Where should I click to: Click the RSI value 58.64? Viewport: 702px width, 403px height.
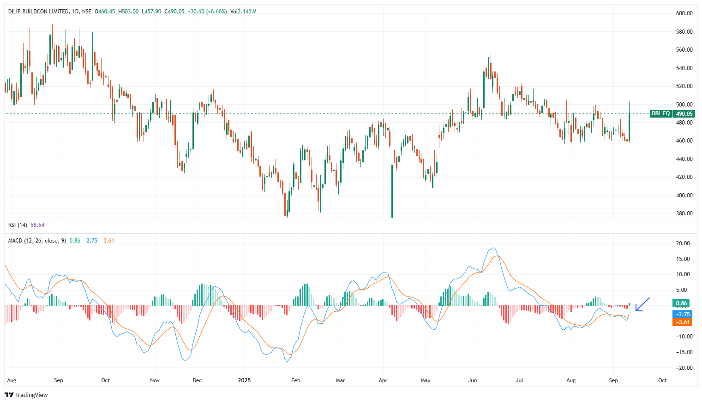tap(37, 225)
